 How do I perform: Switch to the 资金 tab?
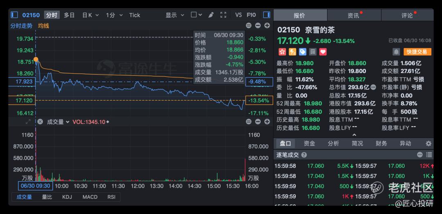point(309,143)
